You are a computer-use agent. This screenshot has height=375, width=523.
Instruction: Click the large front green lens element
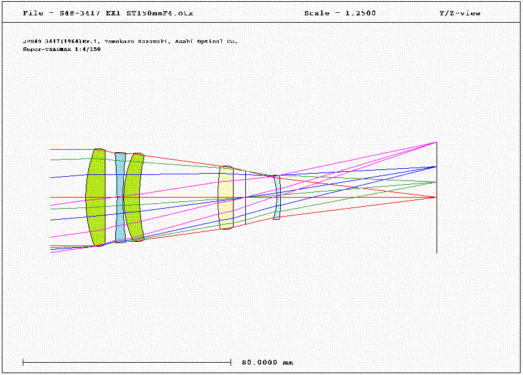[x=96, y=198]
